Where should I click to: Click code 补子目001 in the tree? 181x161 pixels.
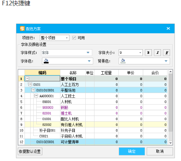(x=47, y=130)
